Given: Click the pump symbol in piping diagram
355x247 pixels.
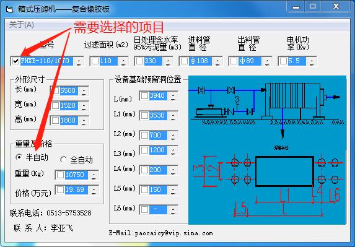Looking at the screenshot, I should pyautogui.click(x=210, y=111).
